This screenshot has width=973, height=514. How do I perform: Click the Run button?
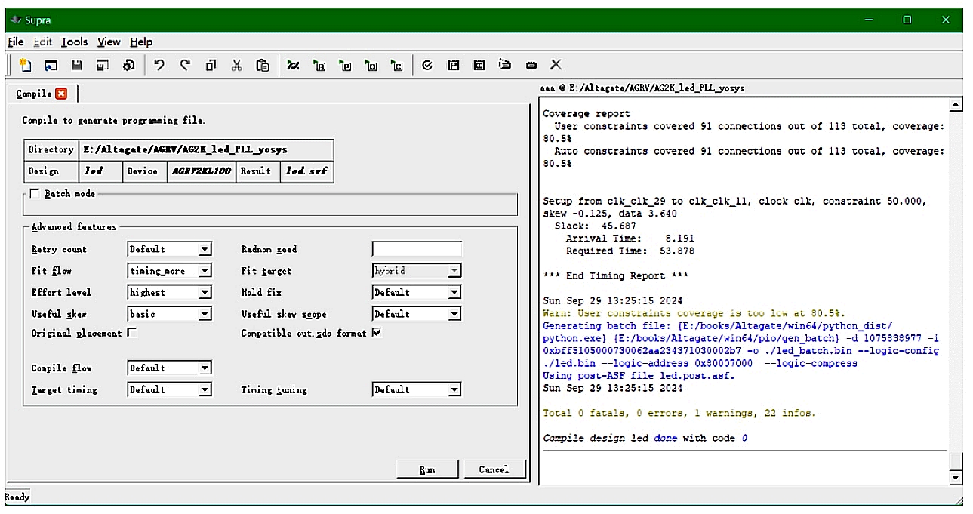[x=427, y=469]
